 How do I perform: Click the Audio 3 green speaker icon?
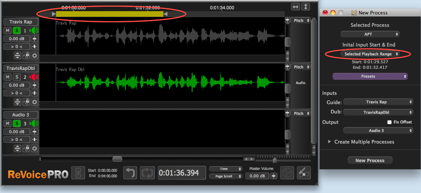(x=34, y=123)
